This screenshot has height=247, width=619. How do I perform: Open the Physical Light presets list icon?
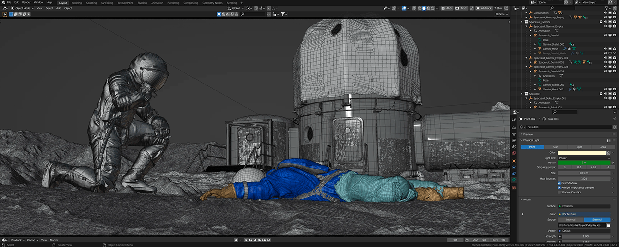[608, 140]
